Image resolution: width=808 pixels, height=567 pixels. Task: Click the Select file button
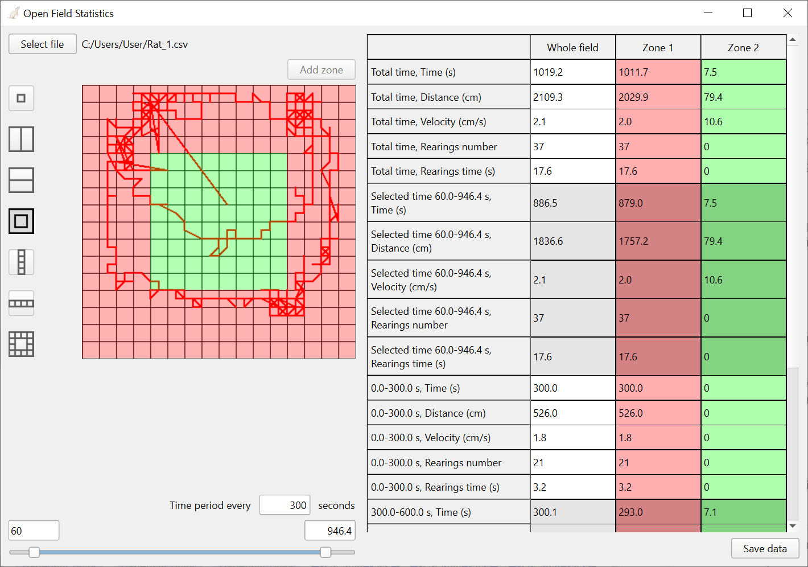pos(42,44)
